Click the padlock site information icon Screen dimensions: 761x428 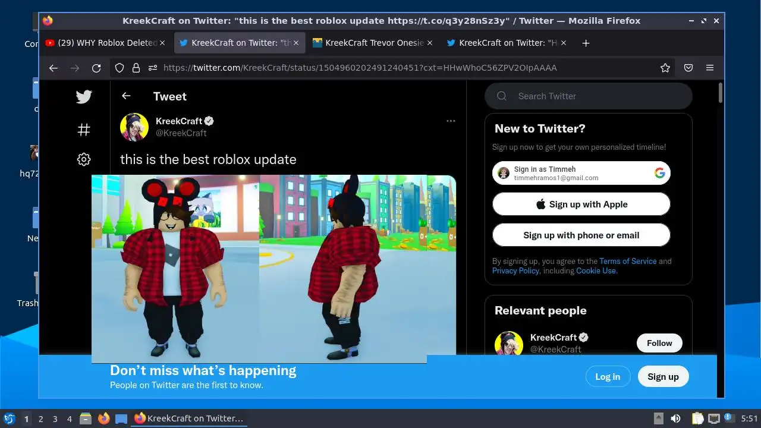tap(136, 68)
